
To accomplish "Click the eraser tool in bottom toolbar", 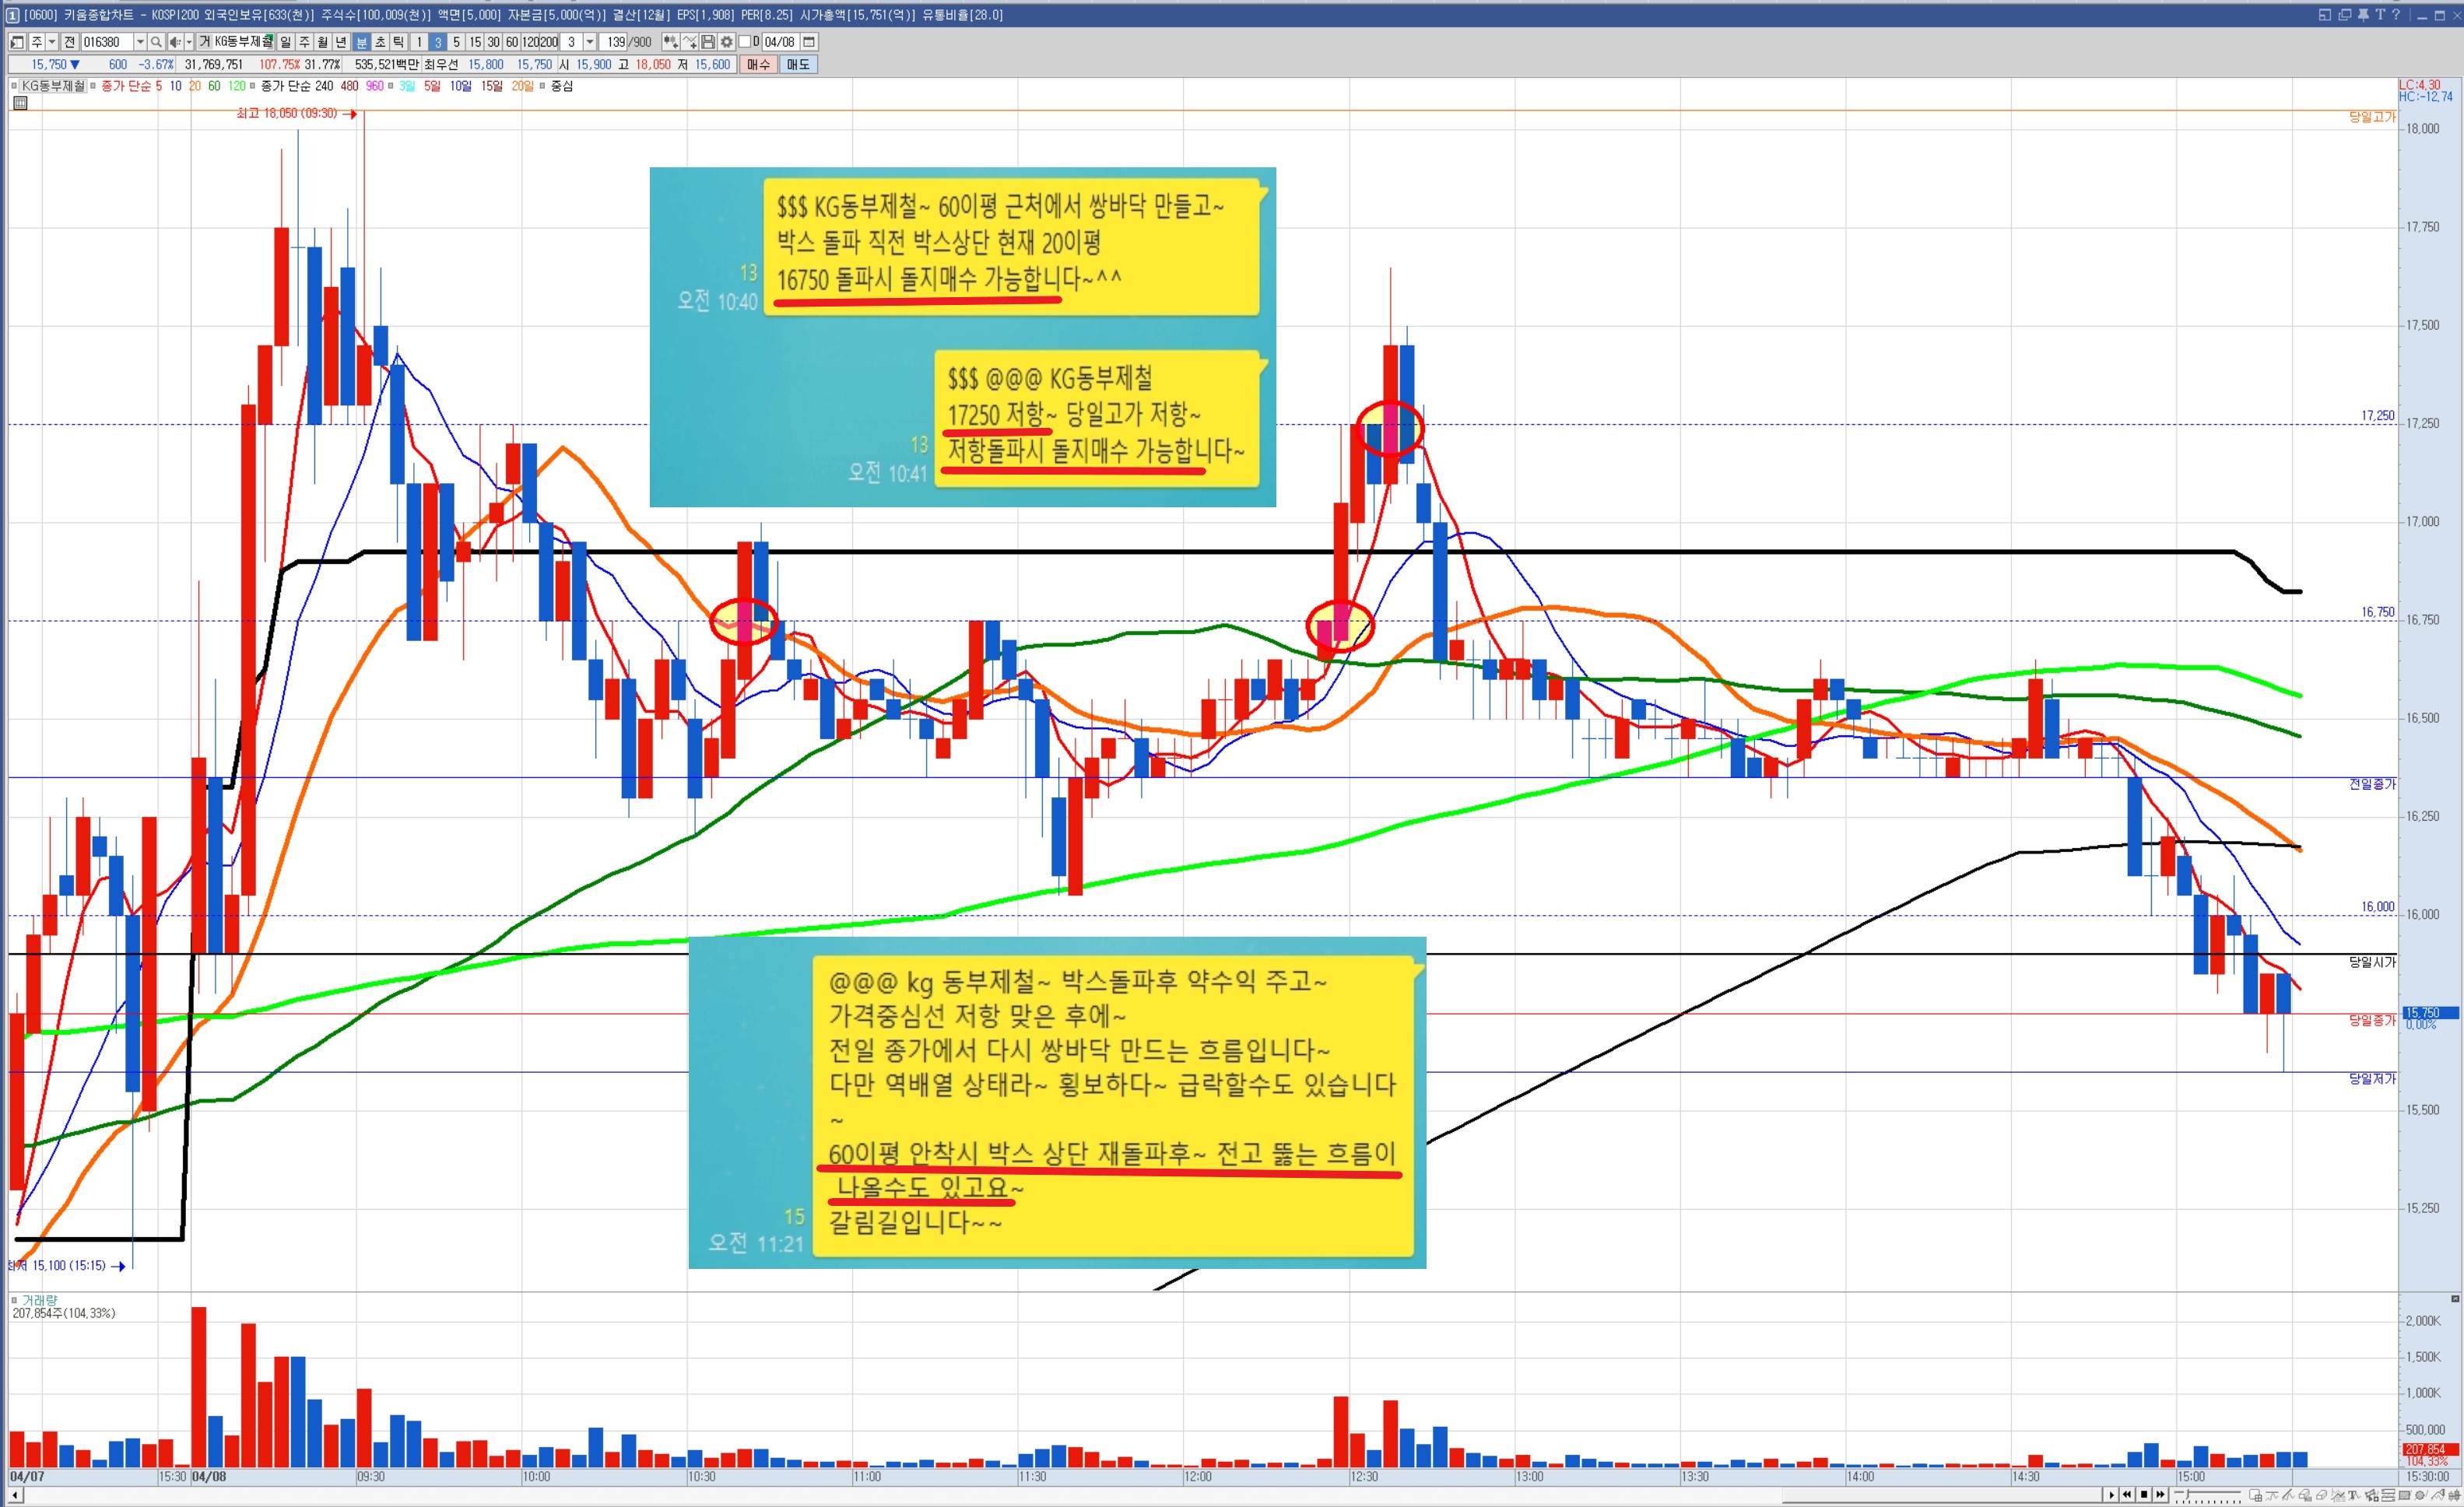I will coord(2321,1495).
